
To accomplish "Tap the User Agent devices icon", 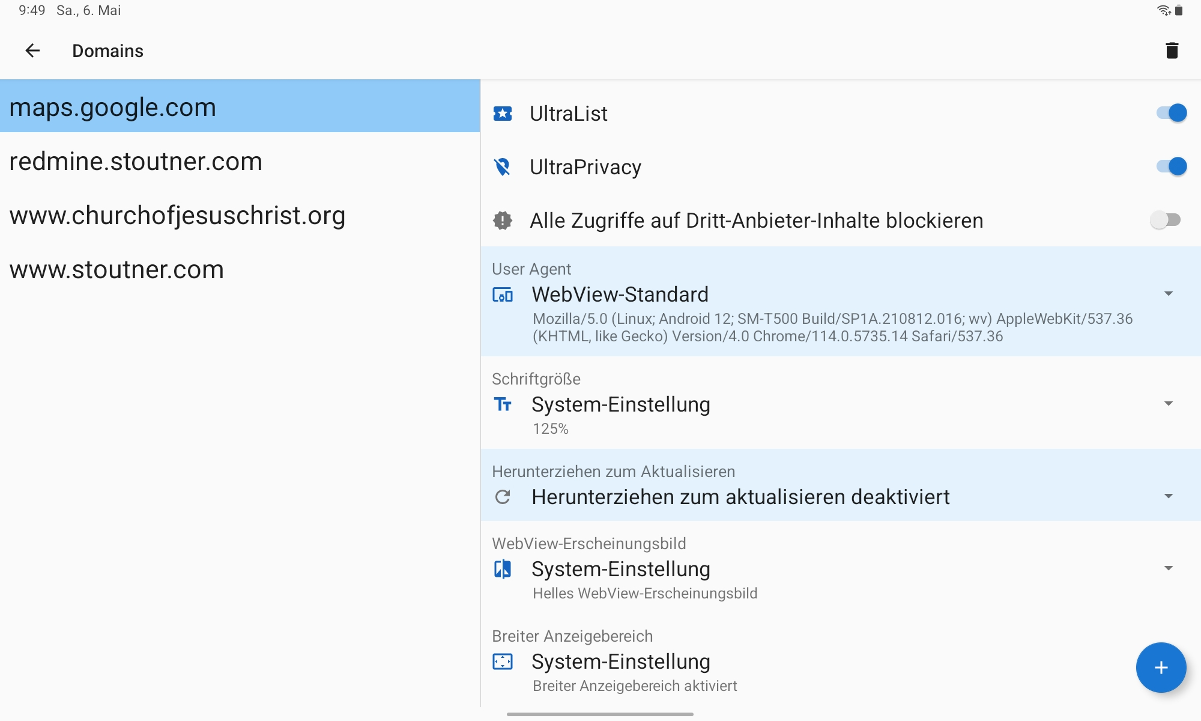I will click(x=503, y=295).
